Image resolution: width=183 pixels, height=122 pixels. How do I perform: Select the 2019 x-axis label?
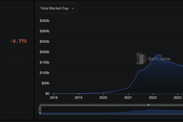pyautogui.click(x=79, y=98)
